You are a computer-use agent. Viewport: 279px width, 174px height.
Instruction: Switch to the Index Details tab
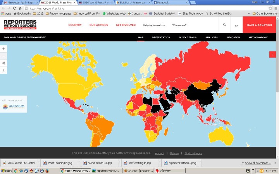click(x=187, y=38)
